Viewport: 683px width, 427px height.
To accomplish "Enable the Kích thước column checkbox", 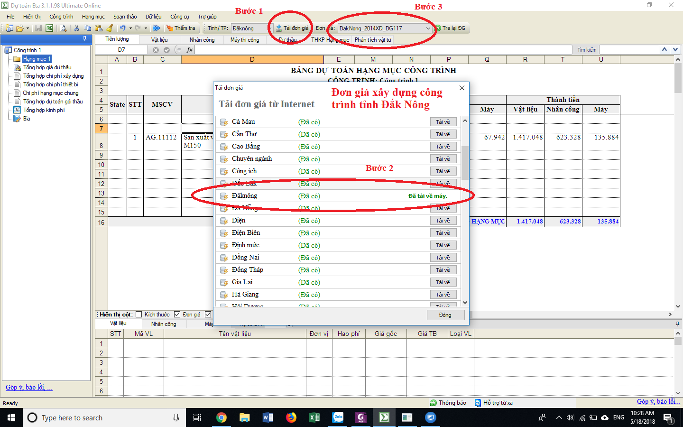I will click(x=139, y=315).
